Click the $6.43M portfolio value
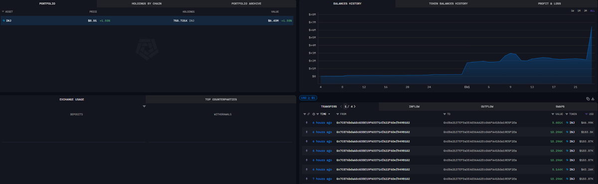This screenshot has height=184, width=598. [x=274, y=21]
